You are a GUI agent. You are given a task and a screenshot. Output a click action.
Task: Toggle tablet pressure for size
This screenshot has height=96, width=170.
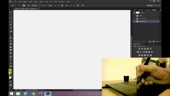[83, 5]
